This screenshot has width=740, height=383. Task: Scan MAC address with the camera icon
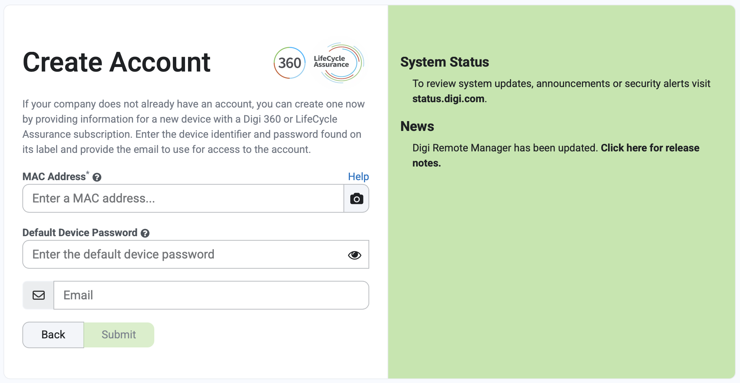click(356, 199)
